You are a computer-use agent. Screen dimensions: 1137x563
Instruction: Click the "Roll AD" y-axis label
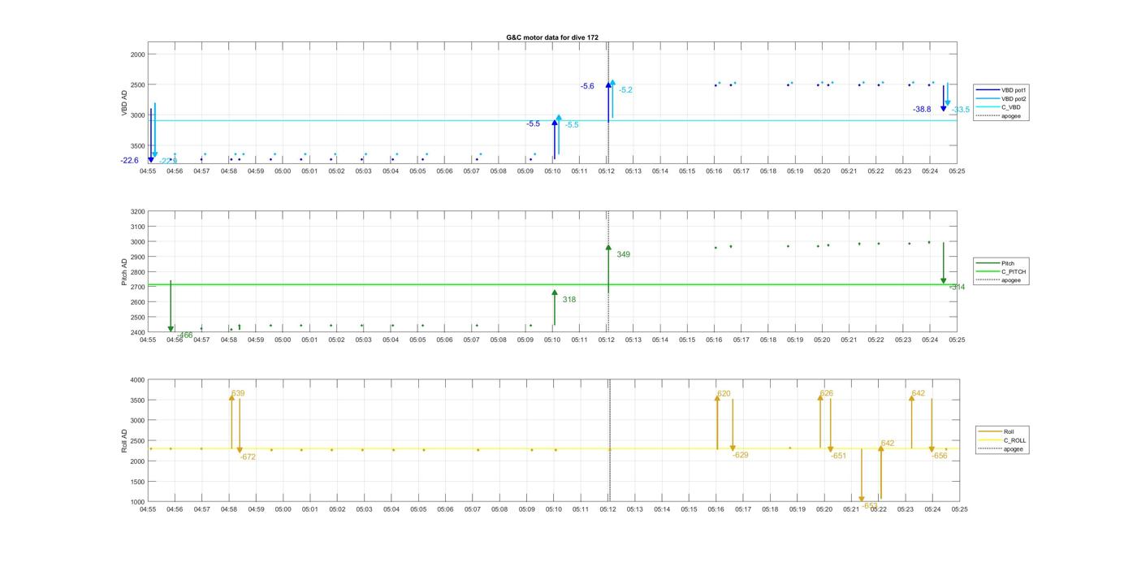[x=125, y=440]
